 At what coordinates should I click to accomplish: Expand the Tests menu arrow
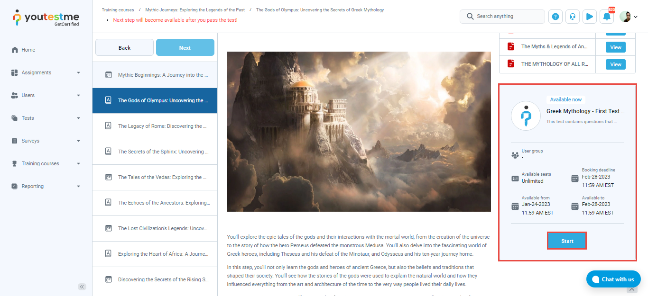click(x=78, y=118)
